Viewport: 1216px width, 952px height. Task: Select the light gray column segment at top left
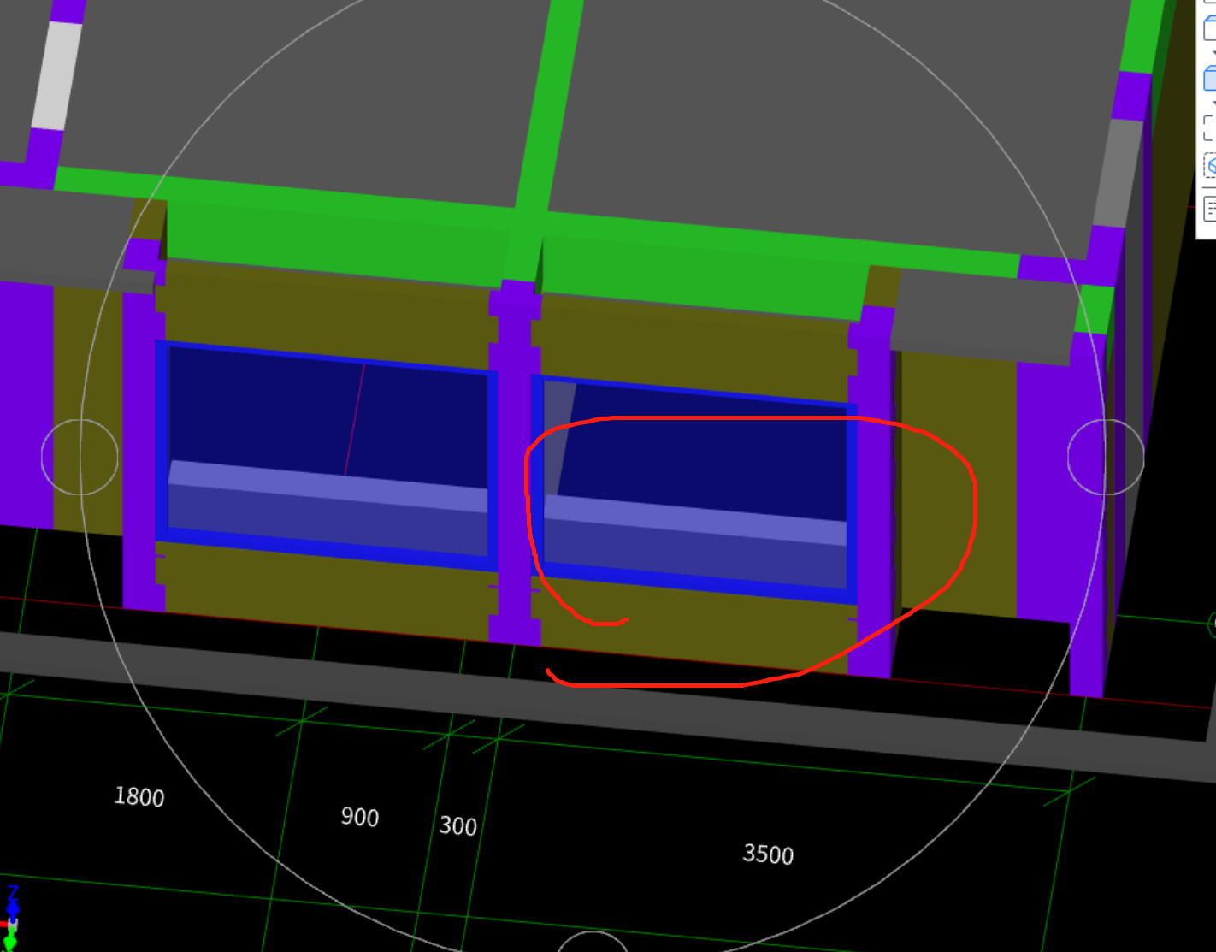[56, 75]
